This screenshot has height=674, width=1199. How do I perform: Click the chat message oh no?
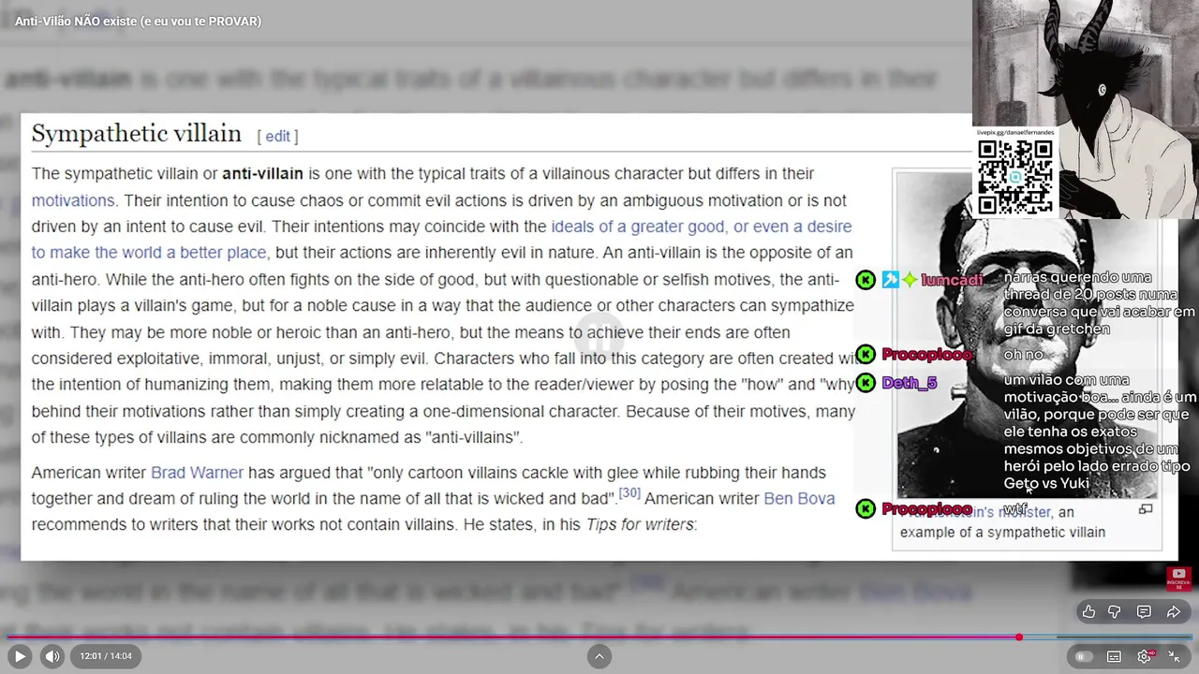pos(1023,355)
